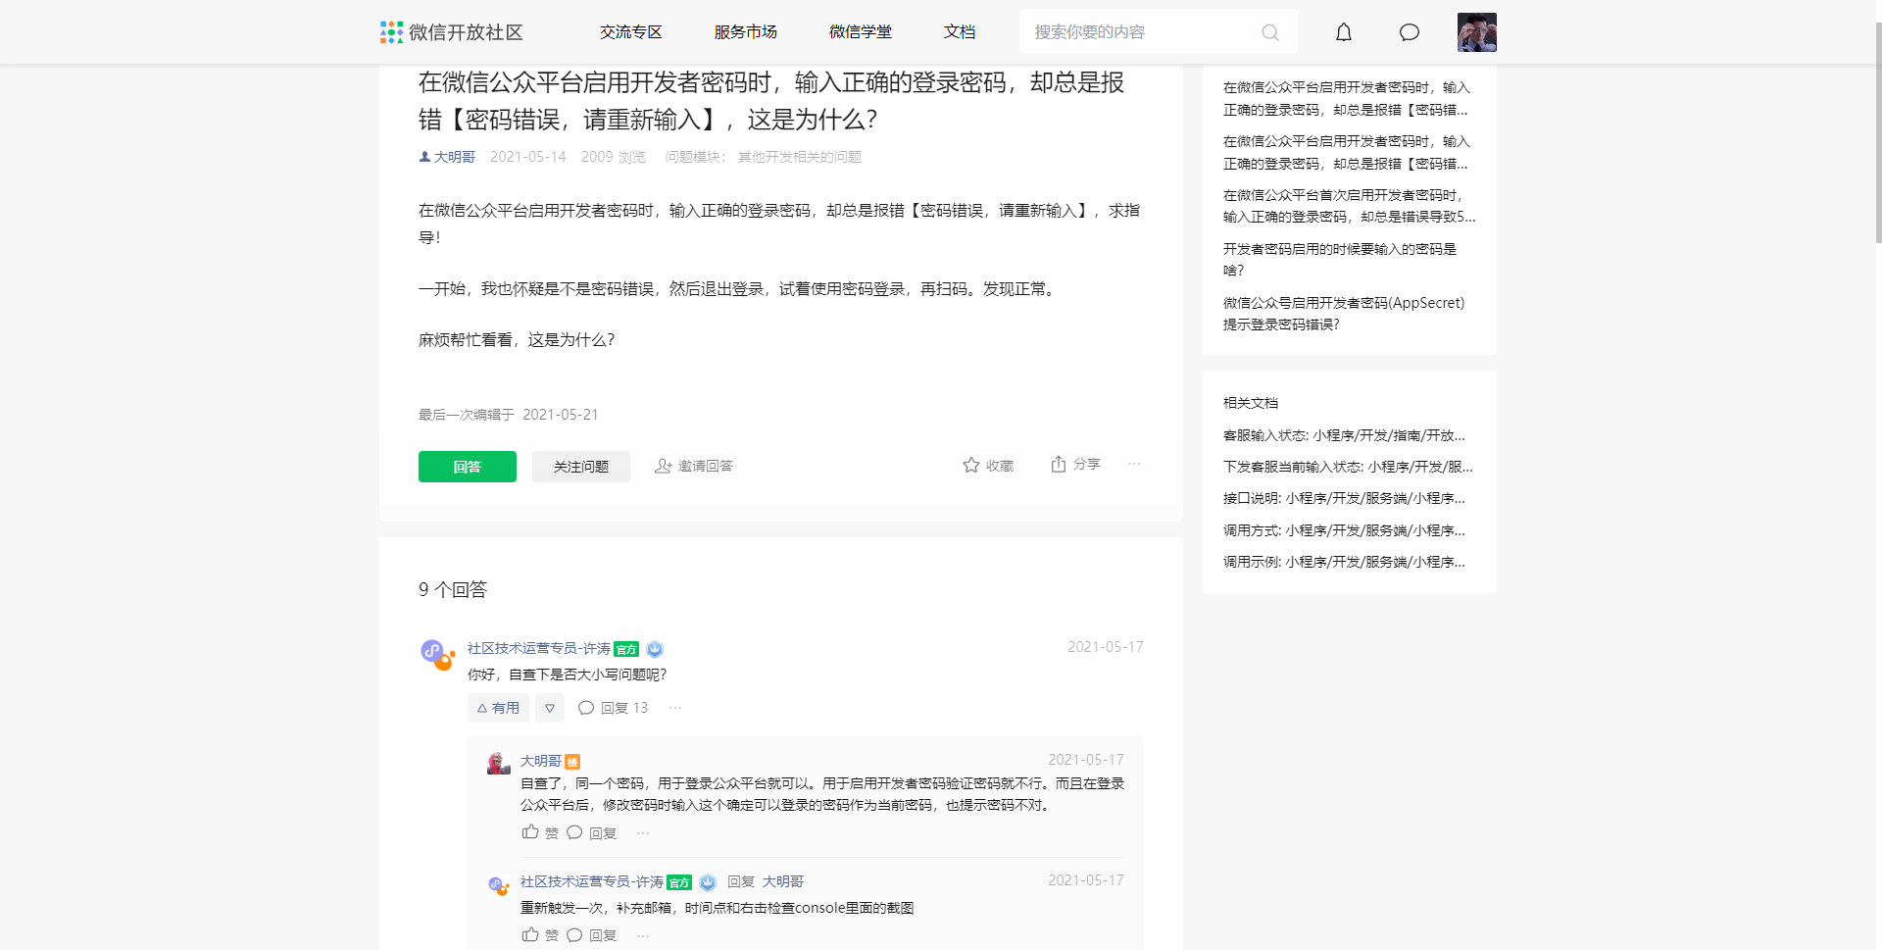This screenshot has height=950, width=1882.
Task: Go to 交流专区 section
Action: click(631, 32)
